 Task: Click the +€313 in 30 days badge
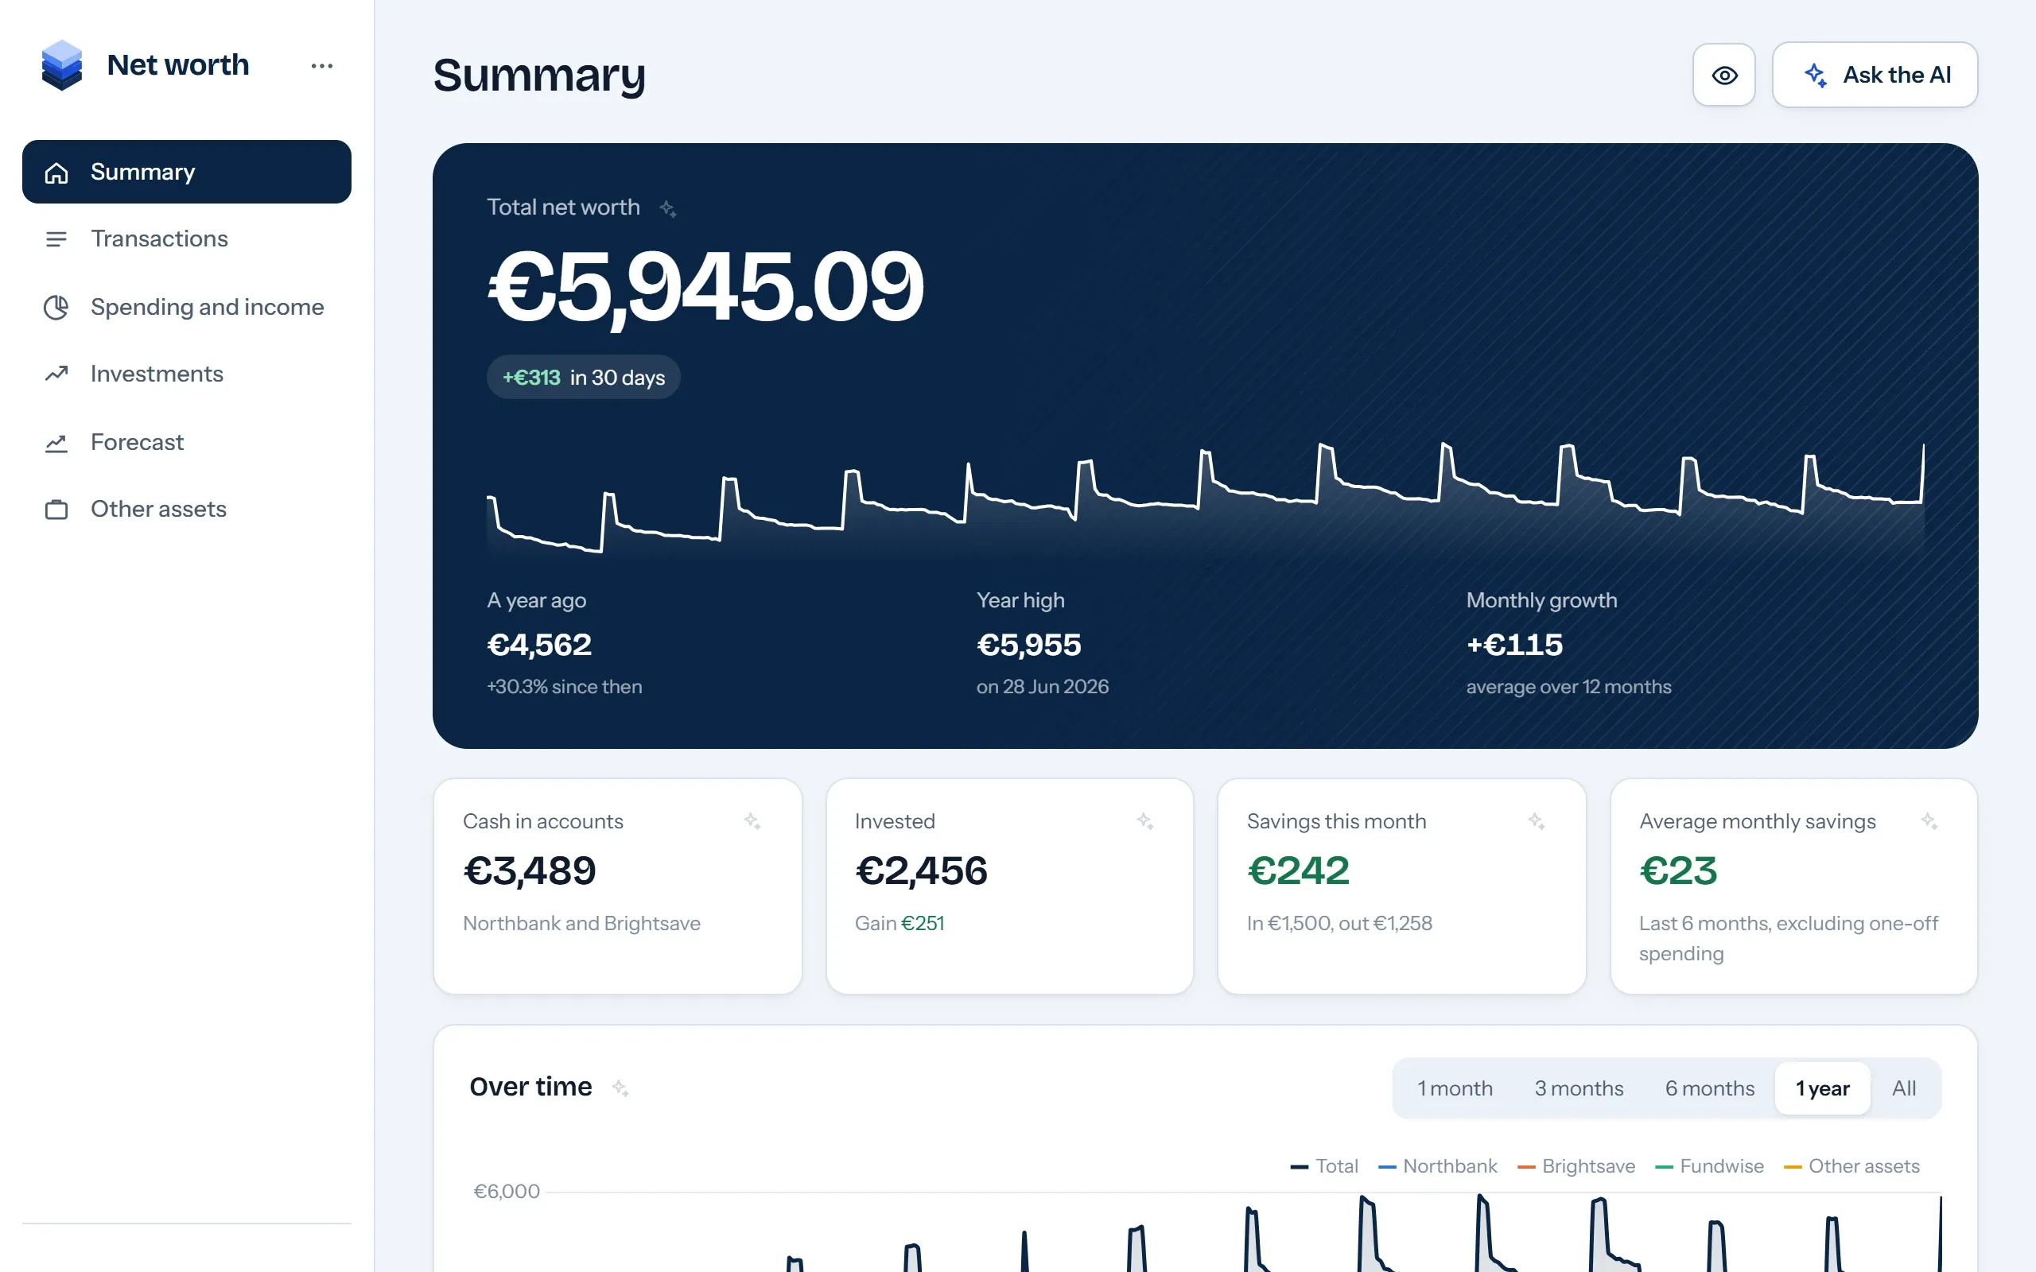[x=583, y=378]
